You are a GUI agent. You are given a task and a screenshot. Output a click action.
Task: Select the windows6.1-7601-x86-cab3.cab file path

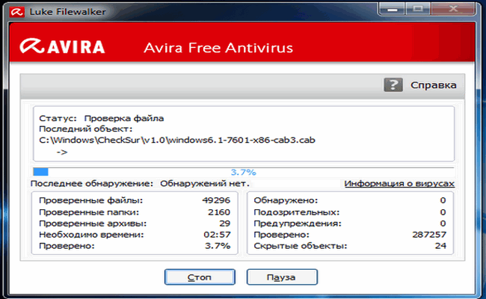point(177,140)
